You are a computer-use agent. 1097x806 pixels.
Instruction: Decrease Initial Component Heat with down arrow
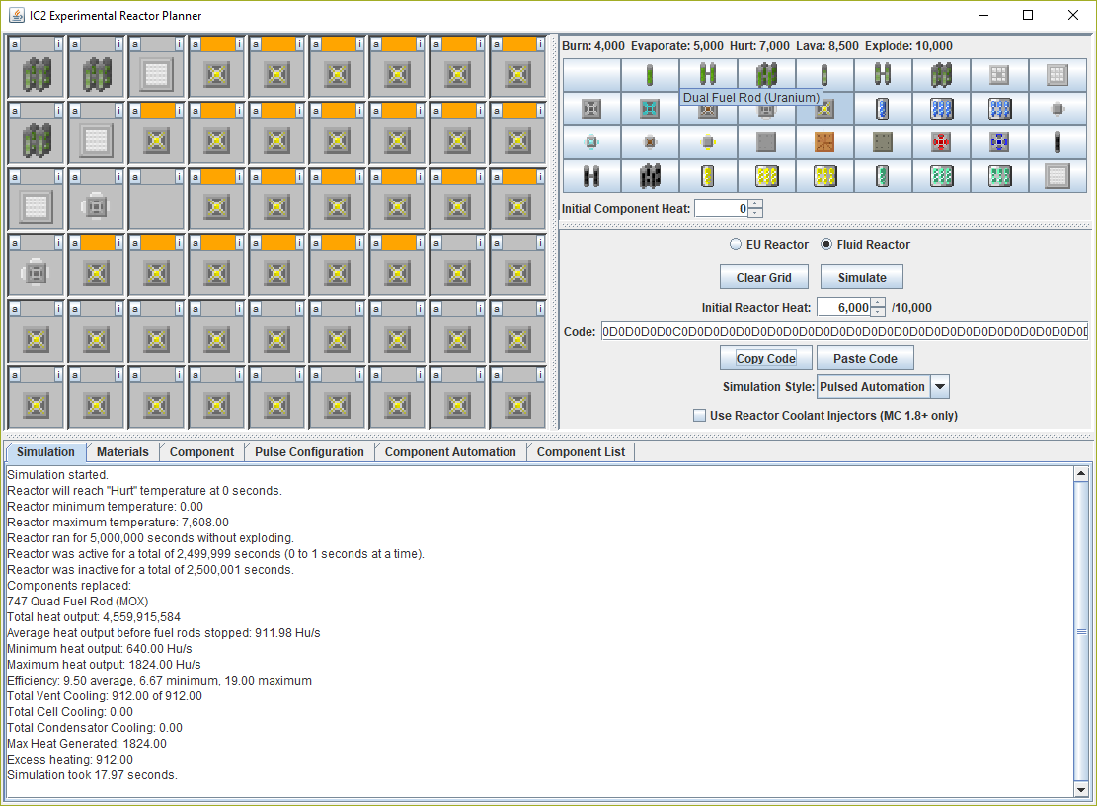click(x=755, y=213)
